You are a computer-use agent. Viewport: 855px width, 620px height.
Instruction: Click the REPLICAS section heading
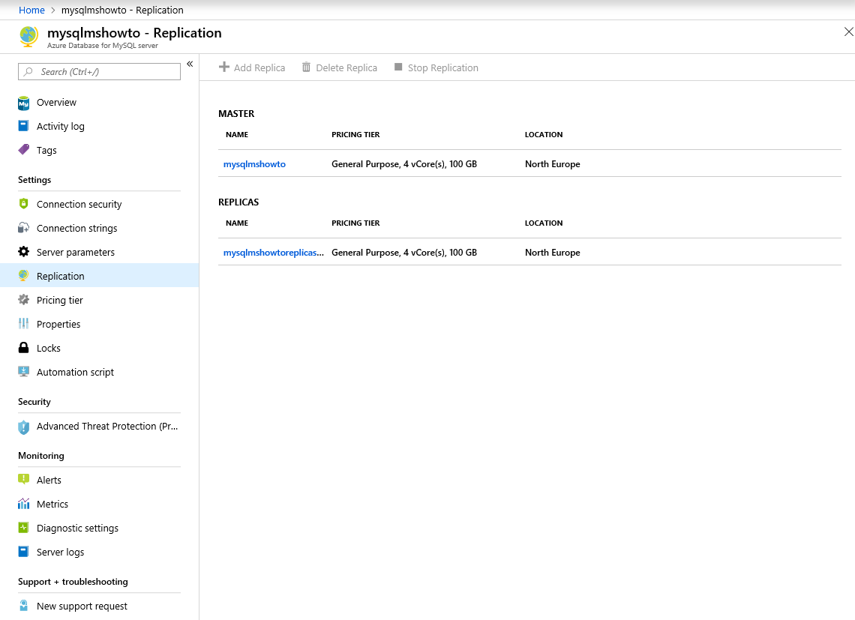click(x=238, y=202)
